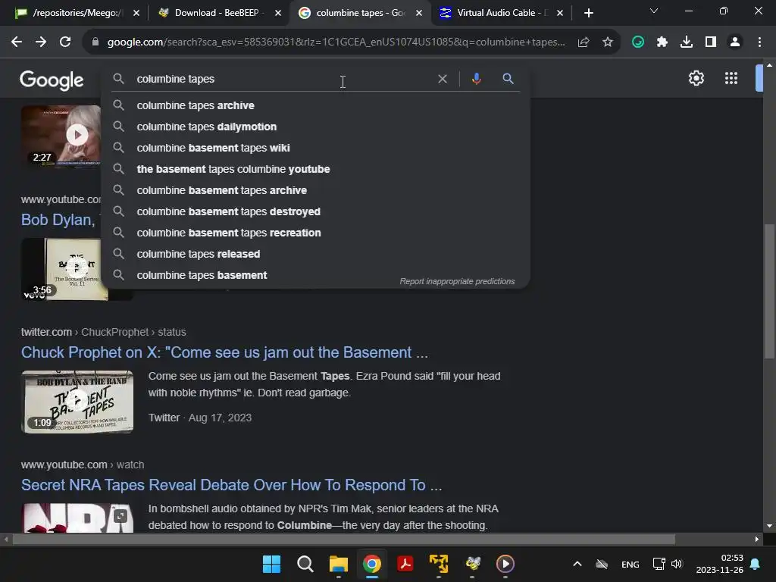Click the scroll right arrow
The image size is (776, 582).
[757, 540]
